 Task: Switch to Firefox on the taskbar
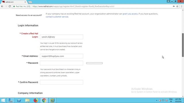36,100
